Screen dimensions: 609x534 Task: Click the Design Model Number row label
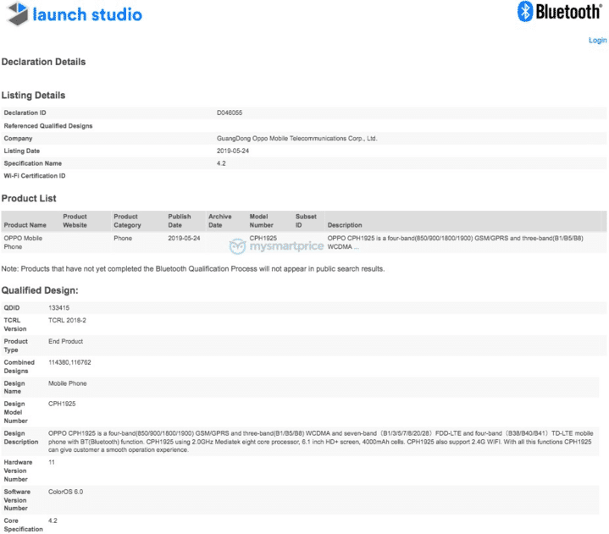pyautogui.click(x=15, y=412)
